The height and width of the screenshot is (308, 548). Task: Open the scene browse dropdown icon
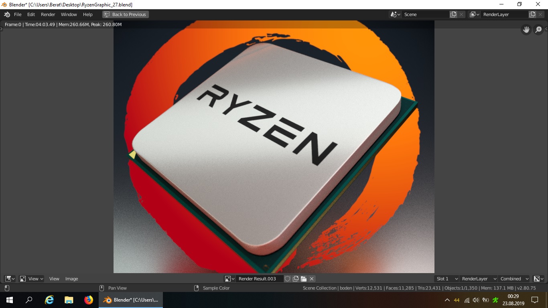(395, 14)
